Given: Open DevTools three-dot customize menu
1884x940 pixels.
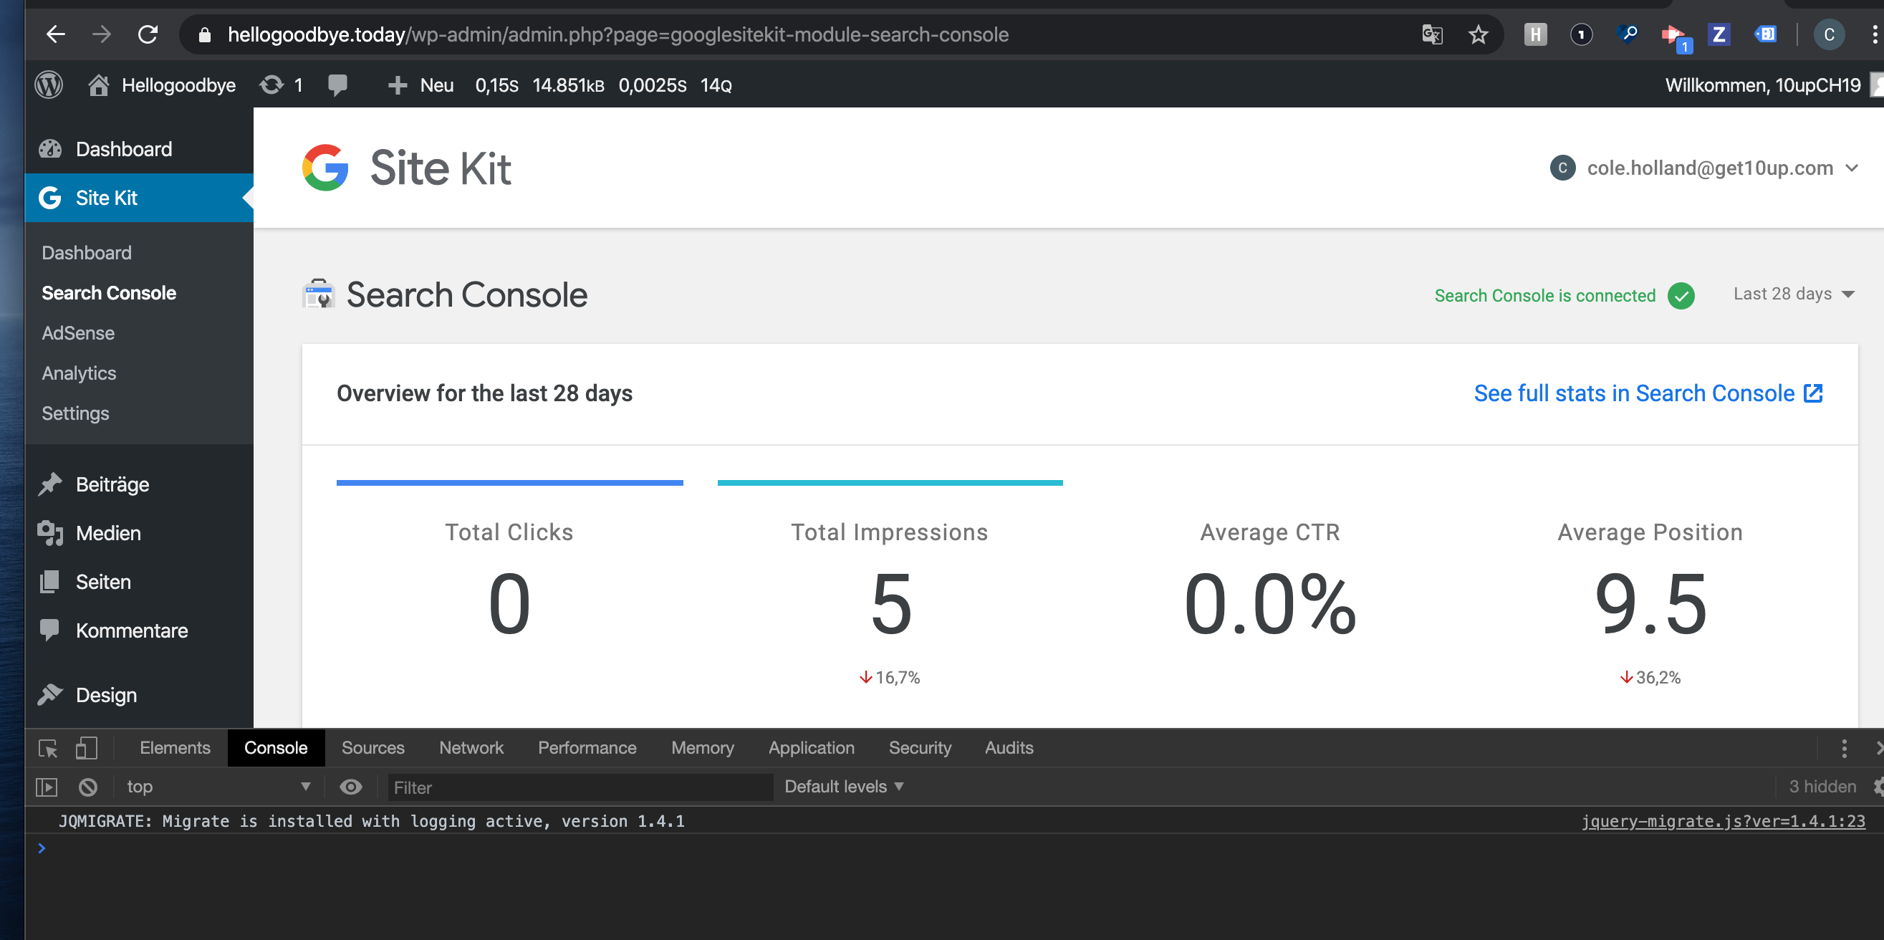Looking at the screenshot, I should point(1845,747).
